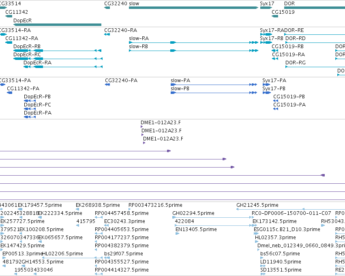345x276 pixels.
Task: Select the ESG0115c.B21_D10.3prime label
Action: [x=287, y=230]
